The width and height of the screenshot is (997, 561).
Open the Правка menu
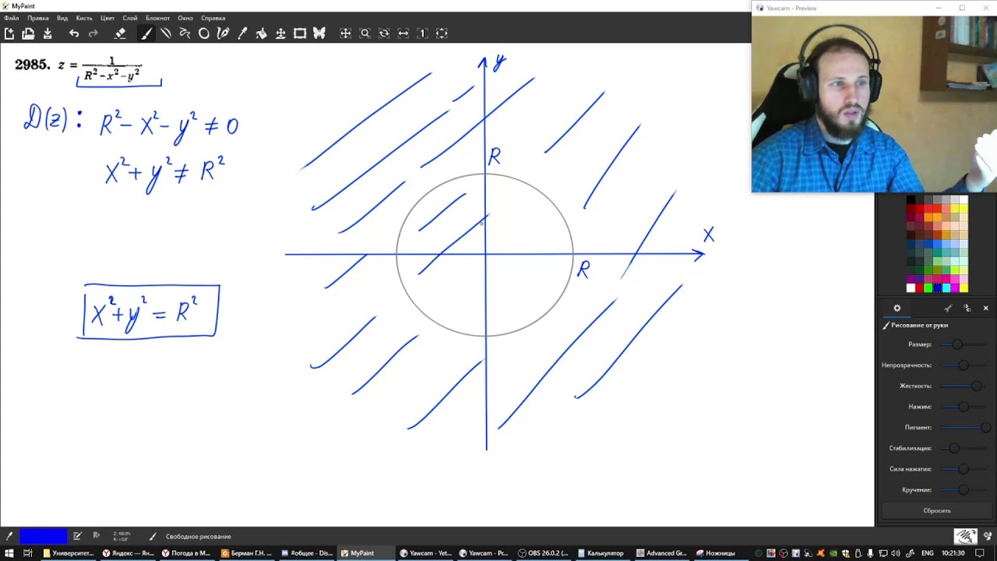[x=37, y=18]
